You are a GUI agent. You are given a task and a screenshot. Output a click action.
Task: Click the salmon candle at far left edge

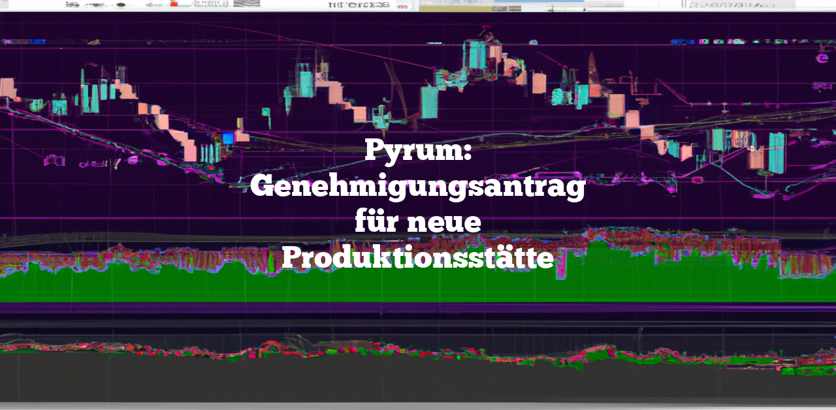(x=7, y=87)
